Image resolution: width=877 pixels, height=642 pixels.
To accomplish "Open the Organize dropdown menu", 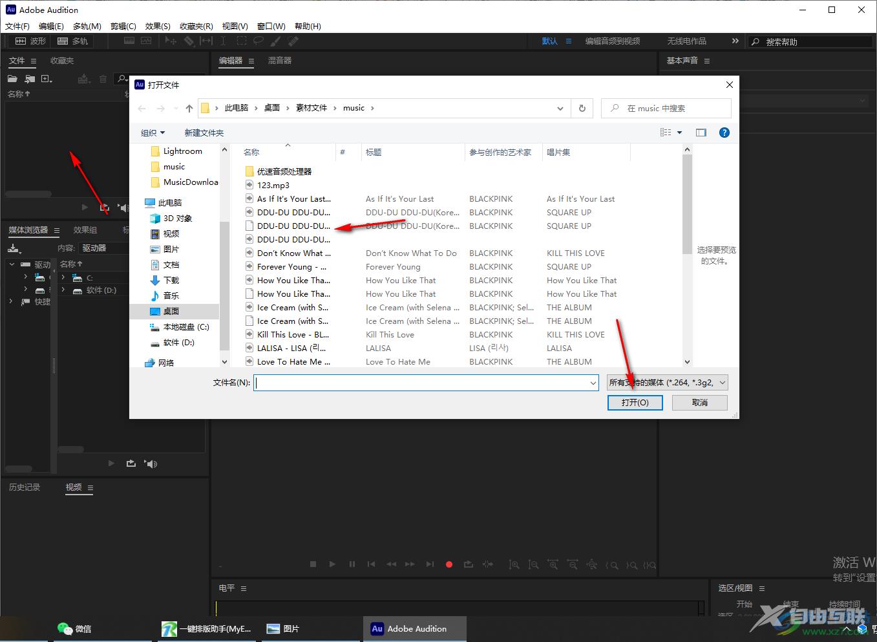I will 153,133.
